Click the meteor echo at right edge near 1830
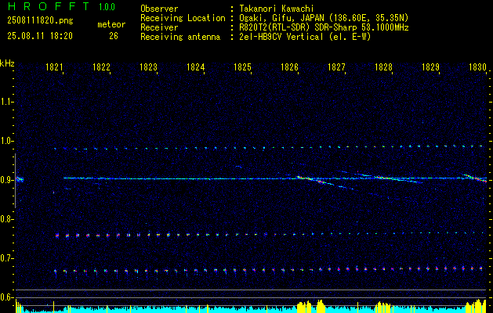 (476, 178)
